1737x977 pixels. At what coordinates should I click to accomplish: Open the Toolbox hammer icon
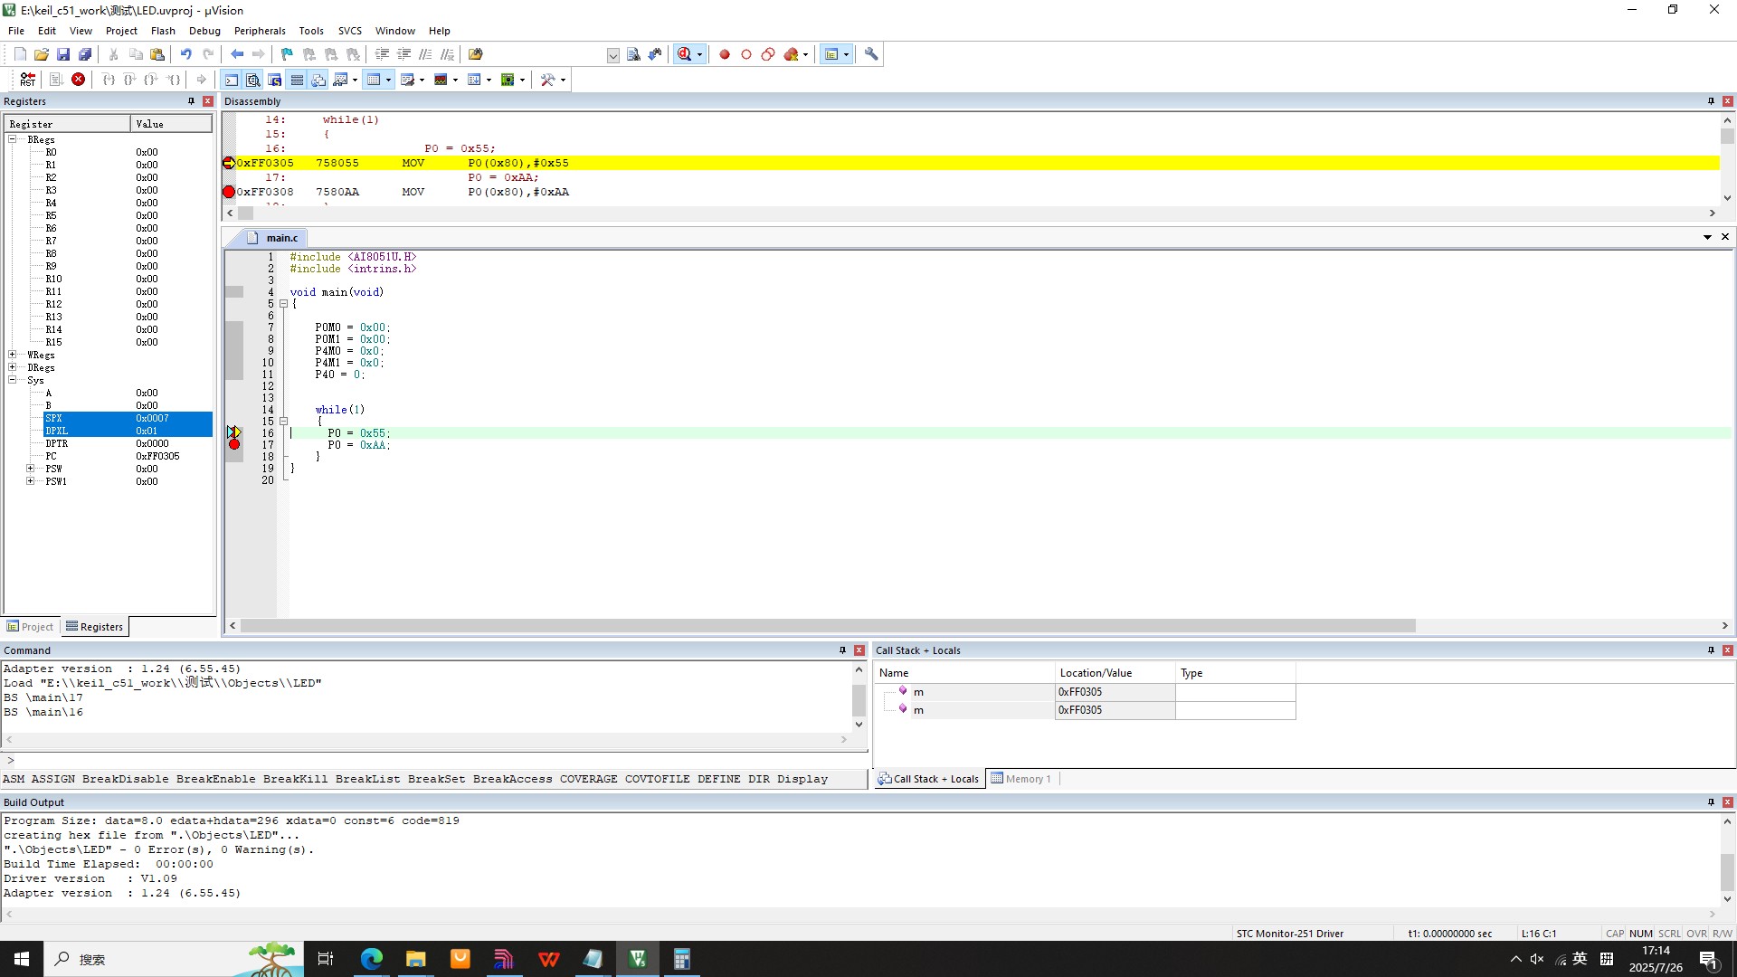[547, 80]
